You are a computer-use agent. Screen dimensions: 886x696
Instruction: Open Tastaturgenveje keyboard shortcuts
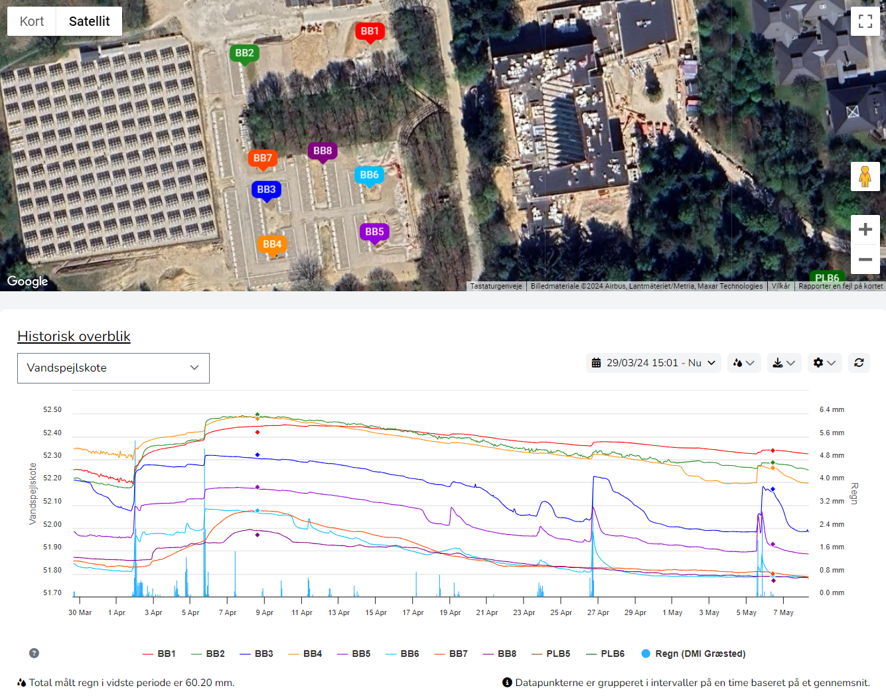coord(496,287)
